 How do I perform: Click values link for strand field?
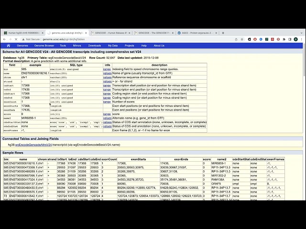click(107, 82)
